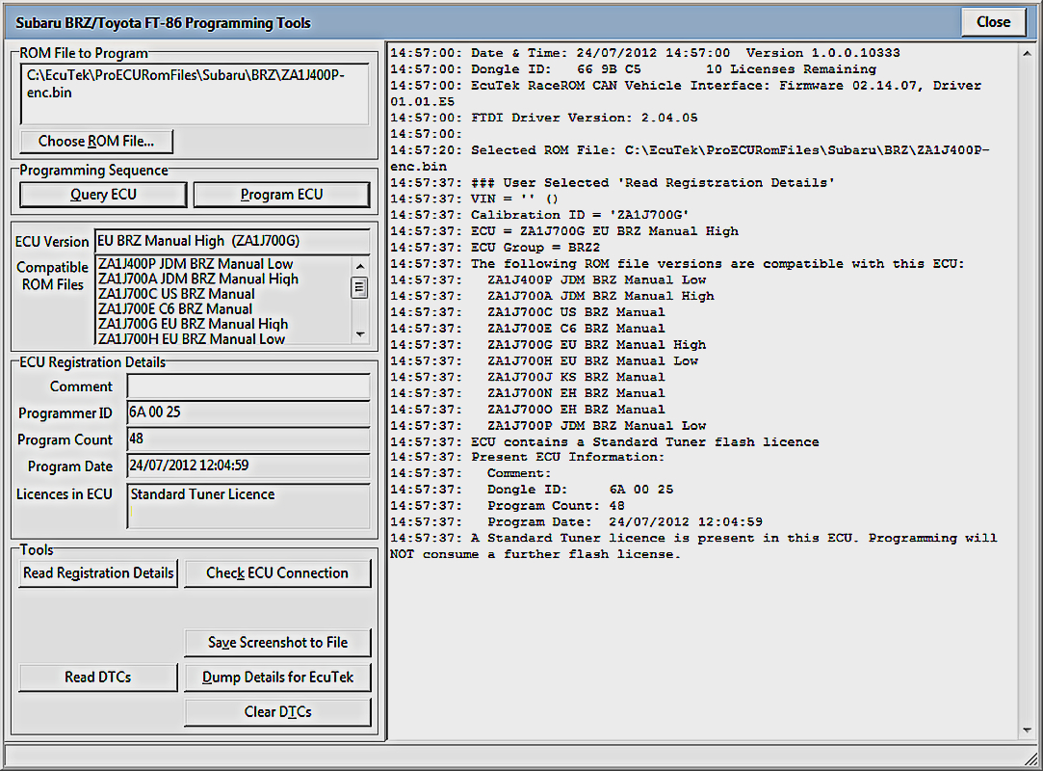Click the Choose ROM File button
1043x771 pixels.
tap(95, 142)
